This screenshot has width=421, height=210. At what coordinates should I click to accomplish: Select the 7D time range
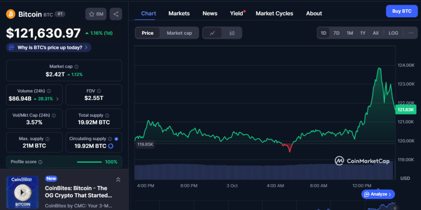pyautogui.click(x=336, y=33)
